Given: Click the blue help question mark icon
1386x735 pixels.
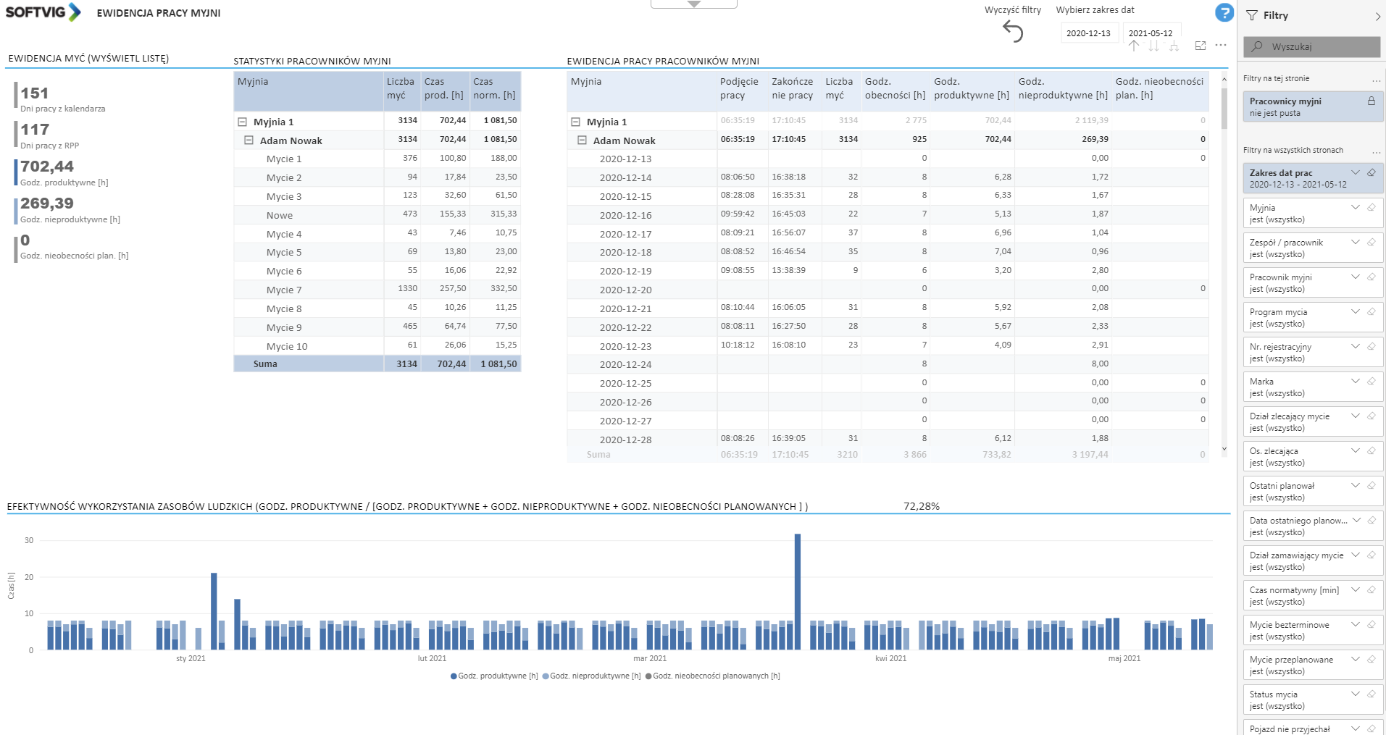Looking at the screenshot, I should (1224, 12).
